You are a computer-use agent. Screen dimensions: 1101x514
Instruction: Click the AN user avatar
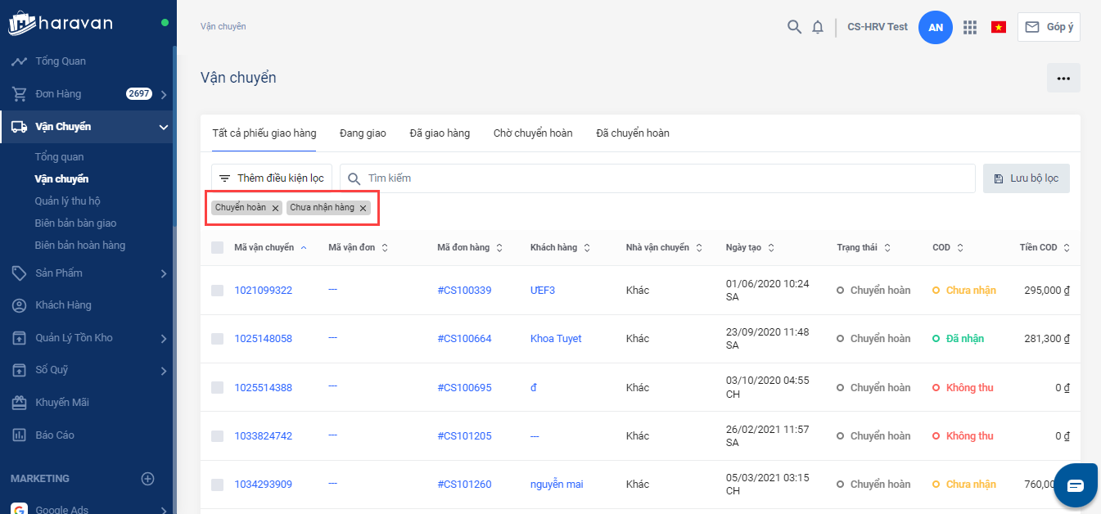click(x=936, y=27)
